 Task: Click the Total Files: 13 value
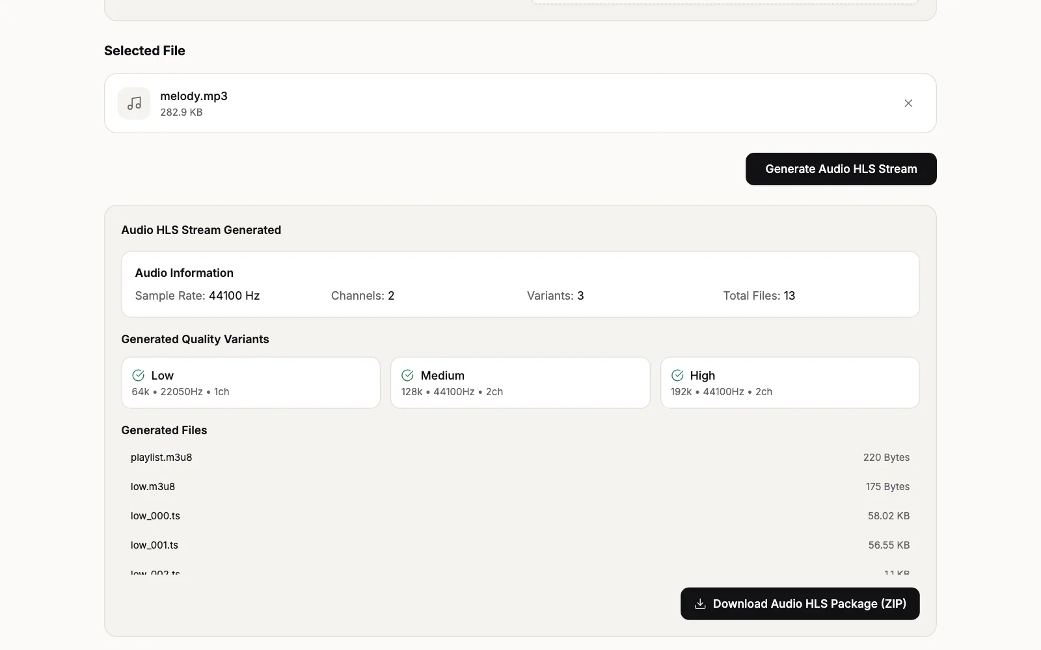click(789, 296)
